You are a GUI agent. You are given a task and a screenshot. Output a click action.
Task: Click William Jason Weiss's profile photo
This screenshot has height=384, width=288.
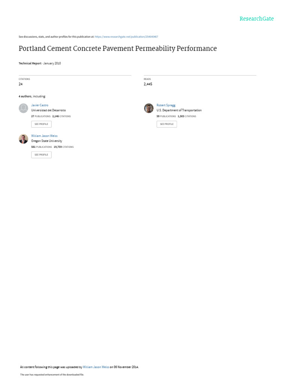tap(23, 139)
